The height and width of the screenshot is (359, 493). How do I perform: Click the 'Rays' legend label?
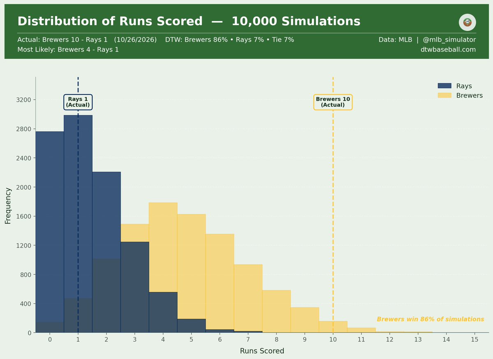[464, 86]
